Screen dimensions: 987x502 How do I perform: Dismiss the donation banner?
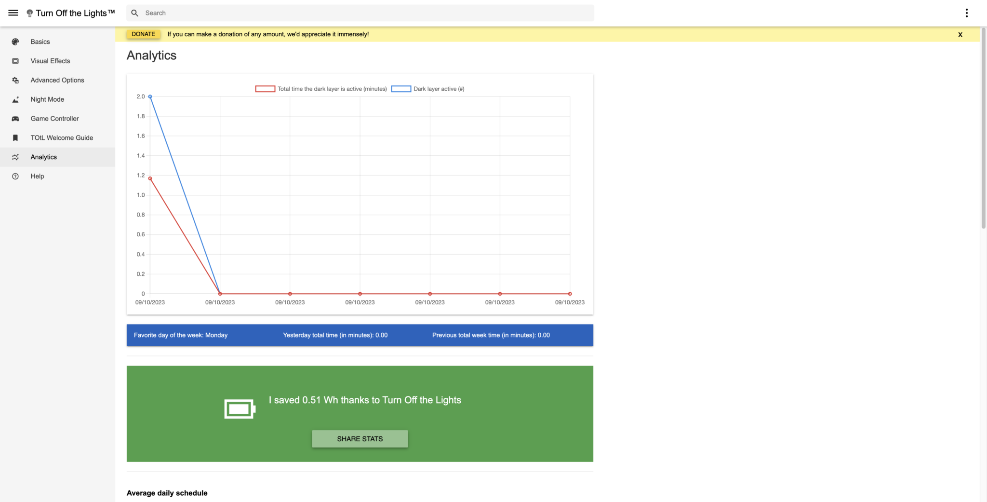click(x=960, y=34)
